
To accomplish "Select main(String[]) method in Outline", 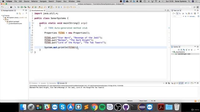I will [184, 54].
